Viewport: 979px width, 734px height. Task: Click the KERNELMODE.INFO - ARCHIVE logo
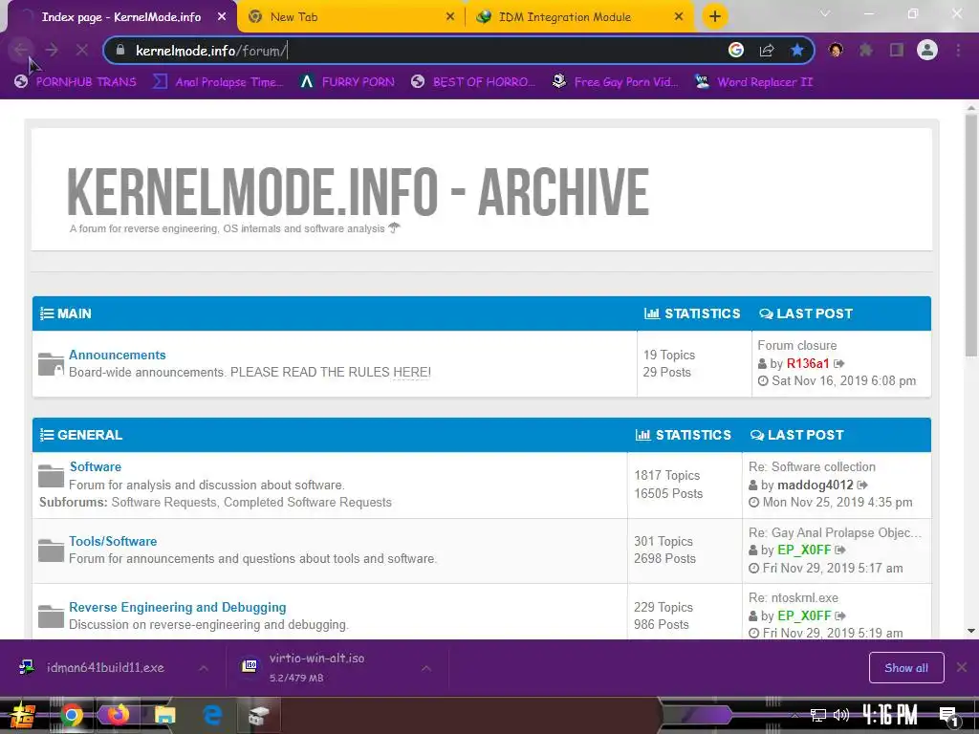pos(358,191)
